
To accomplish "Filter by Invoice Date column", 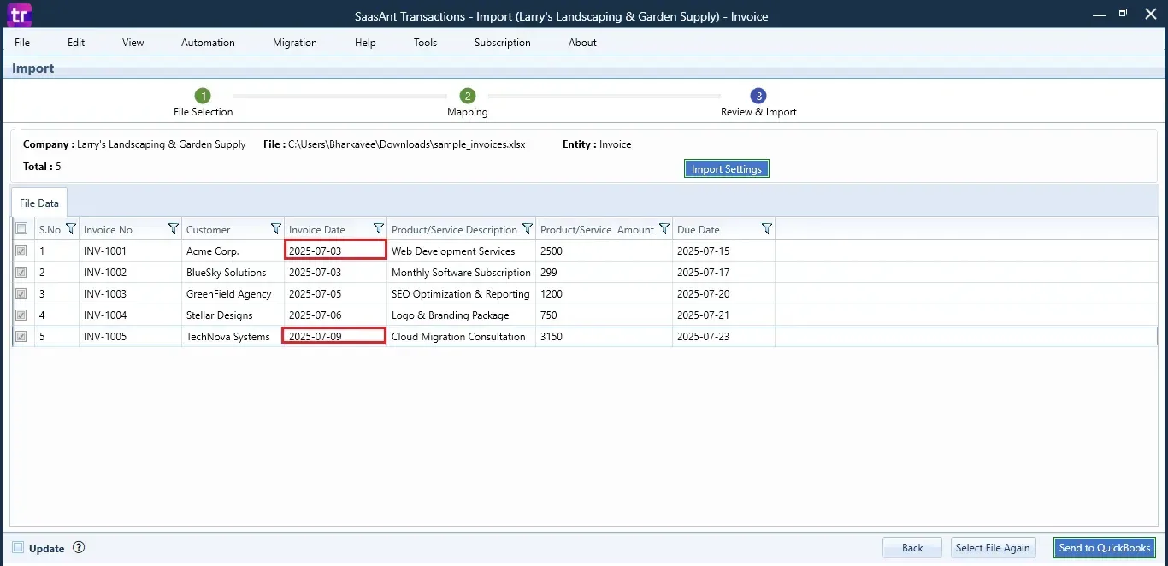I will coord(379,229).
